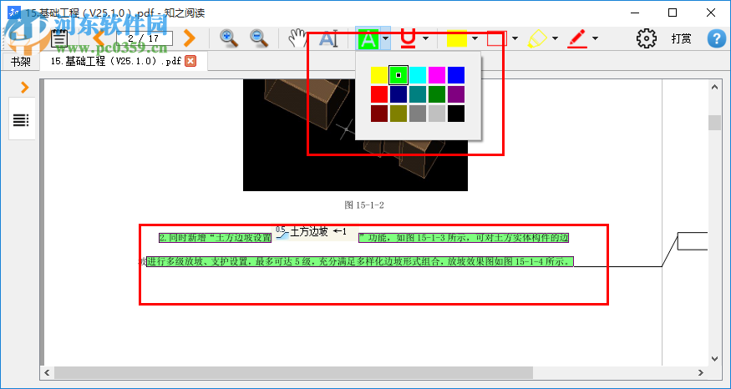This screenshot has height=389, width=731.
Task: Open underline color dropdown arrow
Action: (x=425, y=38)
